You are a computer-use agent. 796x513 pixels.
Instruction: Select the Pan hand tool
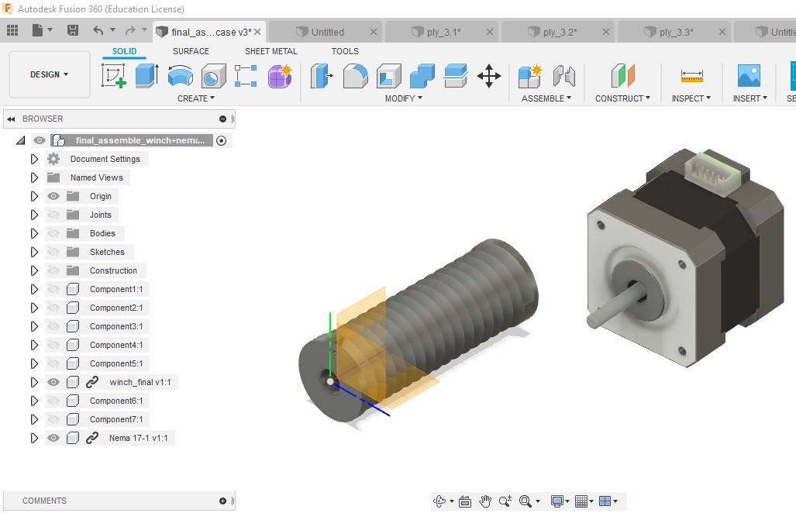click(x=485, y=501)
